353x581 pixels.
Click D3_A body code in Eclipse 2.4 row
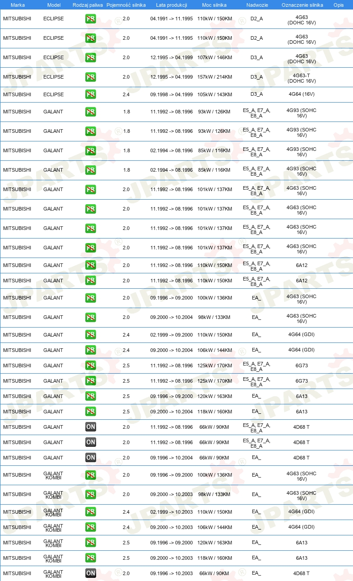tap(256, 94)
